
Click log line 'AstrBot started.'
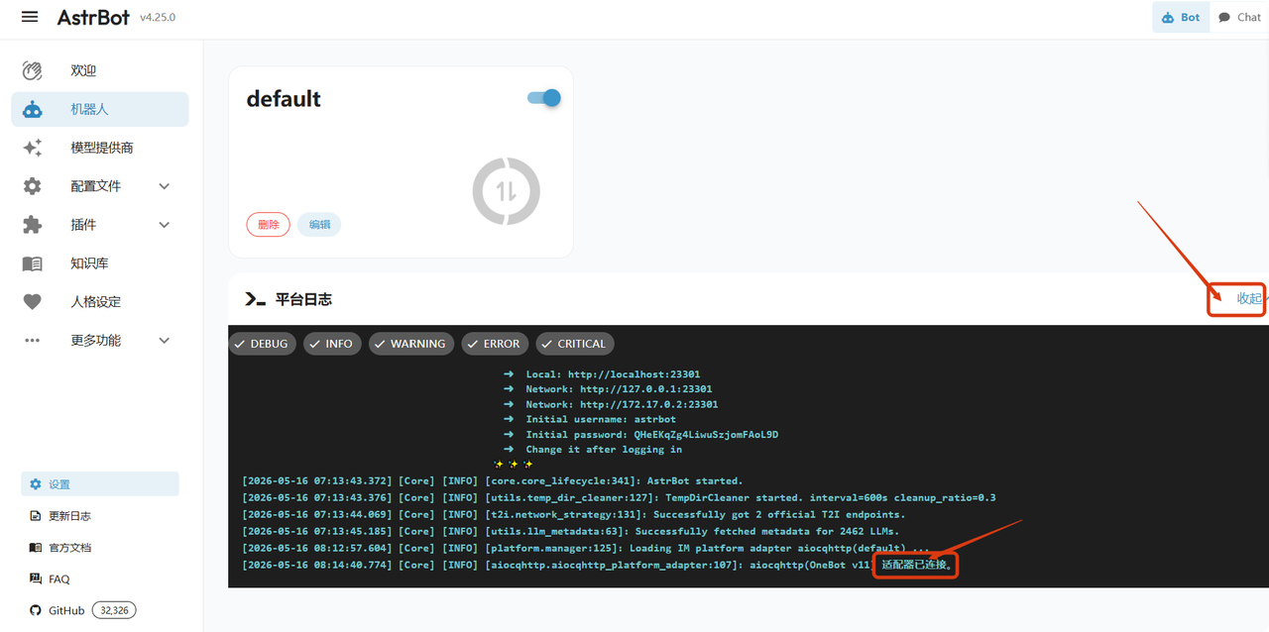(493, 481)
